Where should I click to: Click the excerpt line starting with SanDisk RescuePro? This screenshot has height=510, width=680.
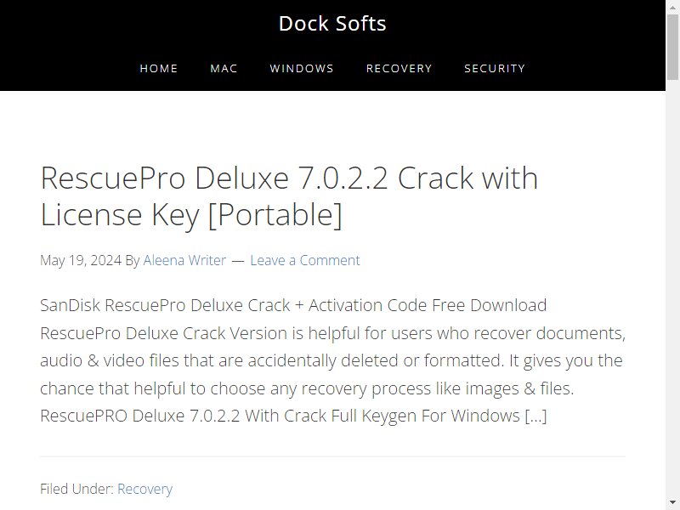click(293, 305)
